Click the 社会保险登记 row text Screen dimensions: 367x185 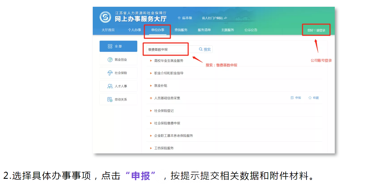coord(164,111)
